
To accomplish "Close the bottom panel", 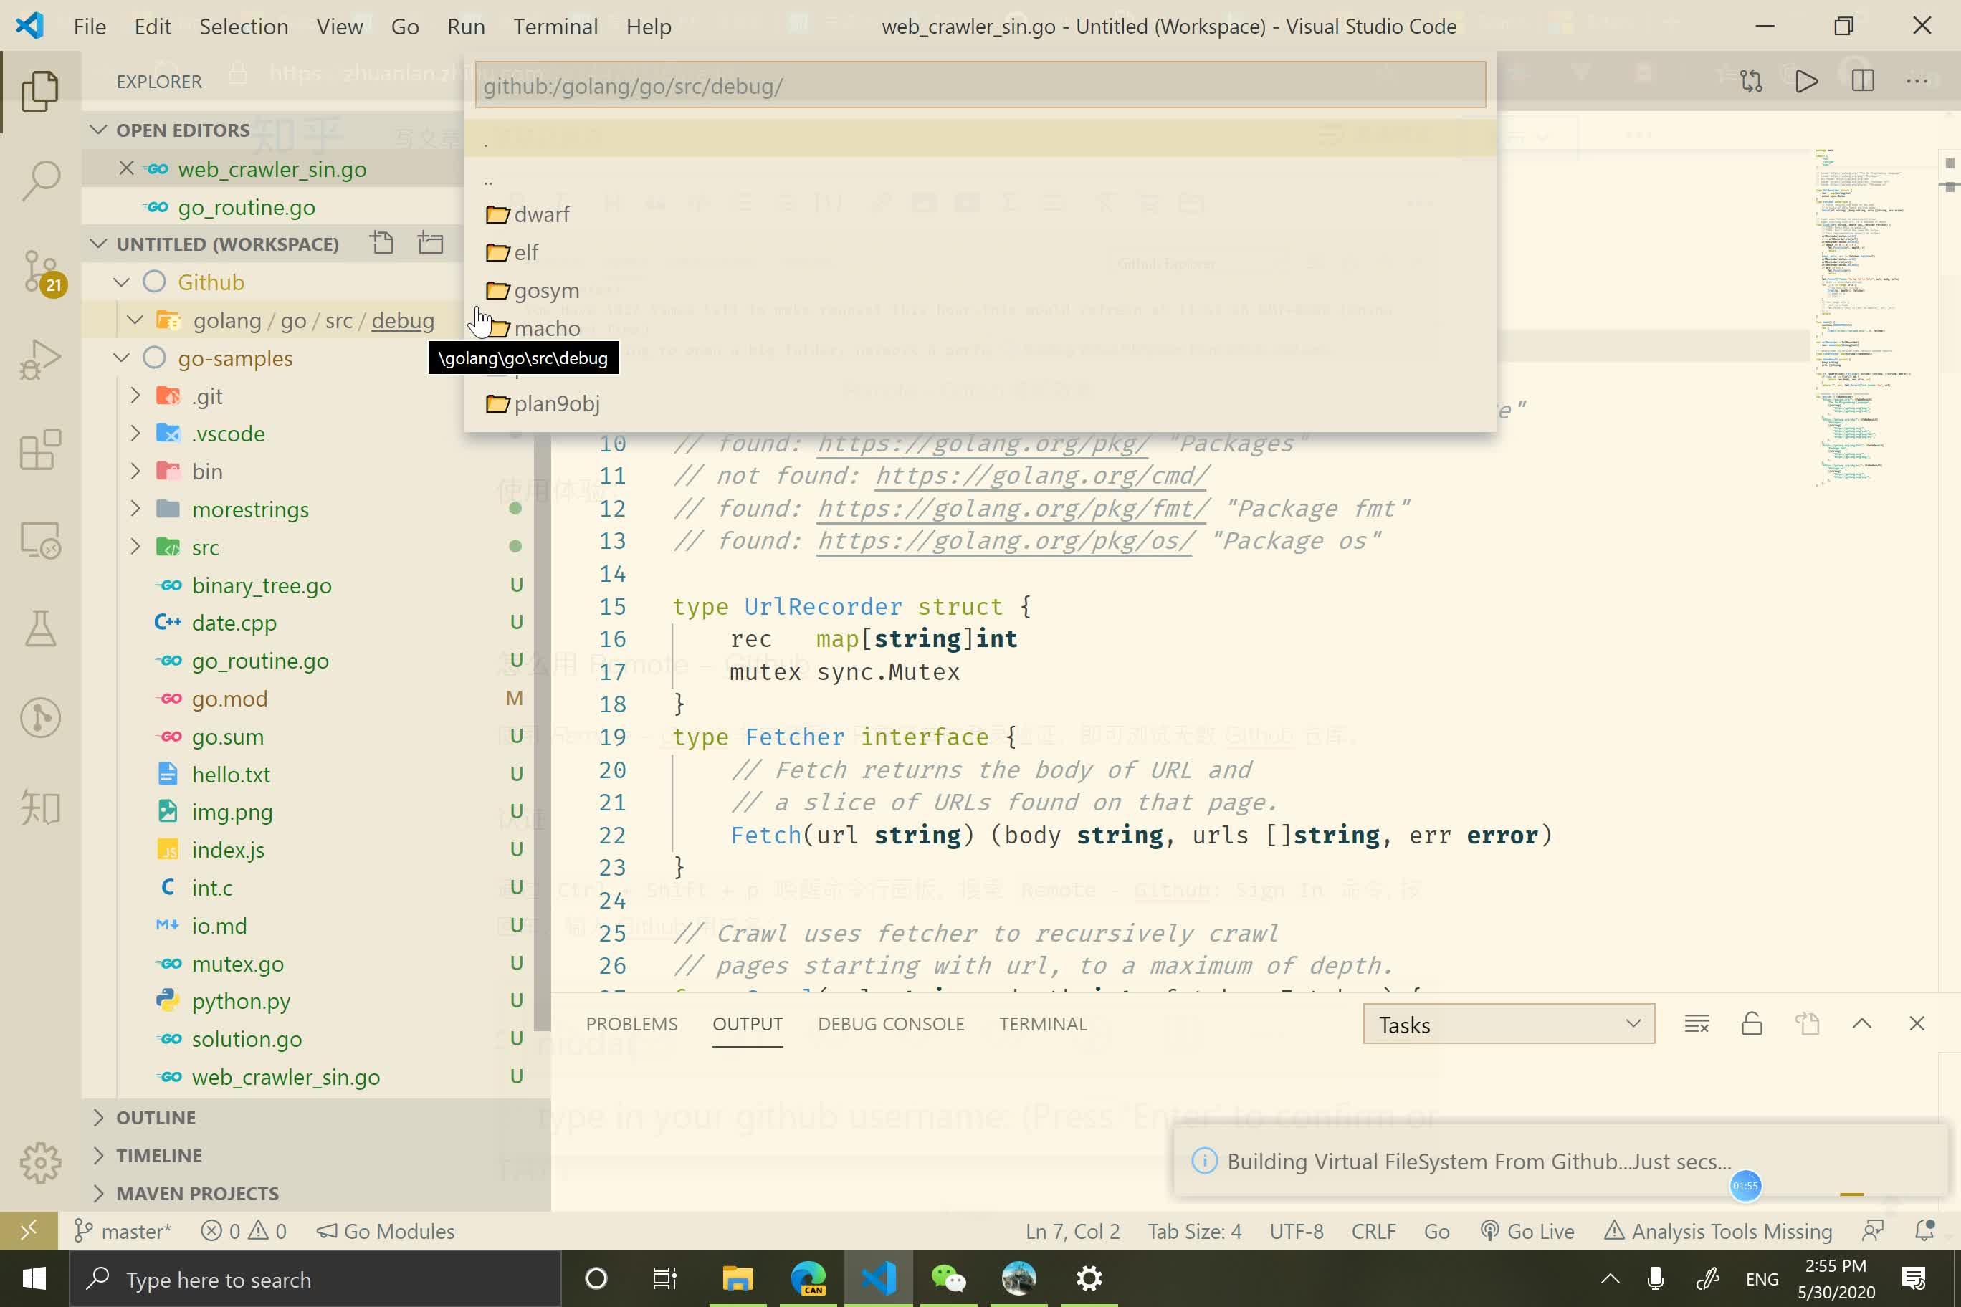I will [x=1917, y=1023].
